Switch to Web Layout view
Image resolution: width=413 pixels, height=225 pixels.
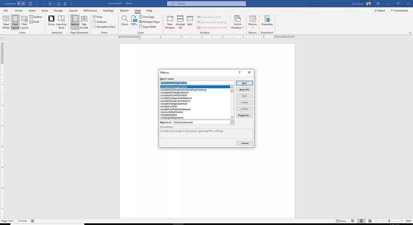24,22
